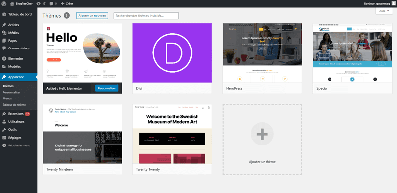
Task: Click the Thèmes page heading
Action: [52, 16]
